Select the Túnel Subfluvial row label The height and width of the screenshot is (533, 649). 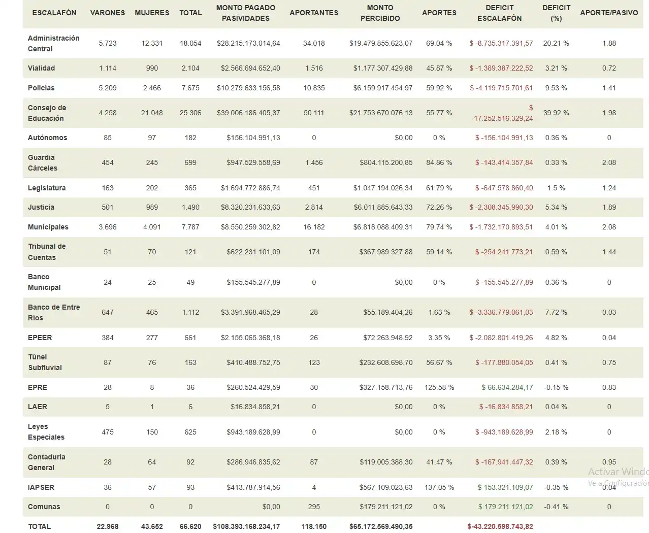[45, 362]
